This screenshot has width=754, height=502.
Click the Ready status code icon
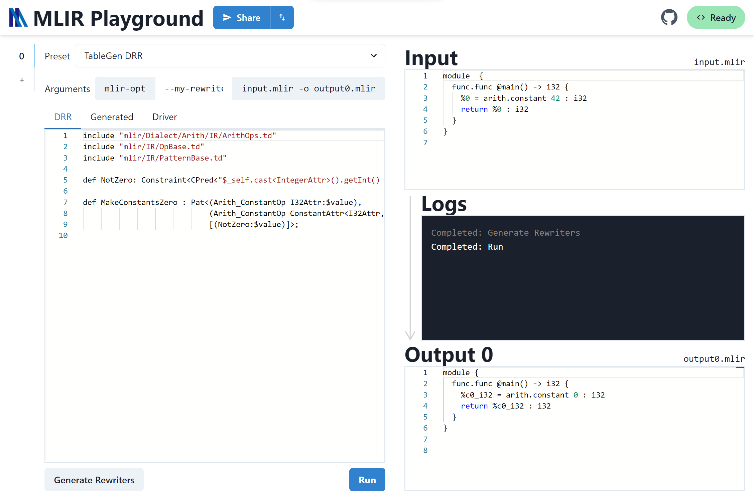click(x=701, y=17)
